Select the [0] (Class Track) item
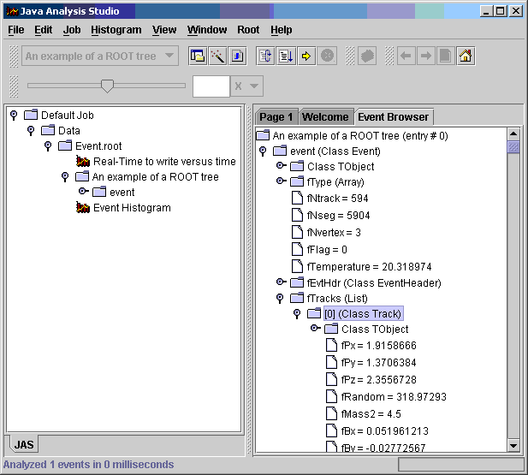528x475 pixels. [363, 314]
